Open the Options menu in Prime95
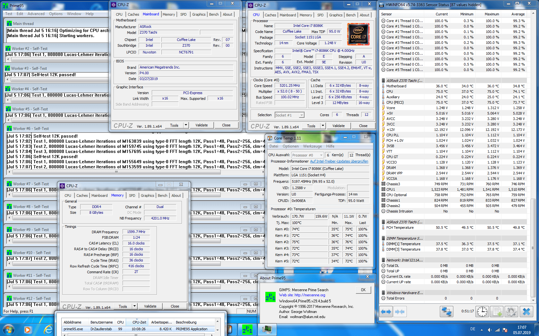539x336 pixels. pyautogui.click(x=56, y=14)
